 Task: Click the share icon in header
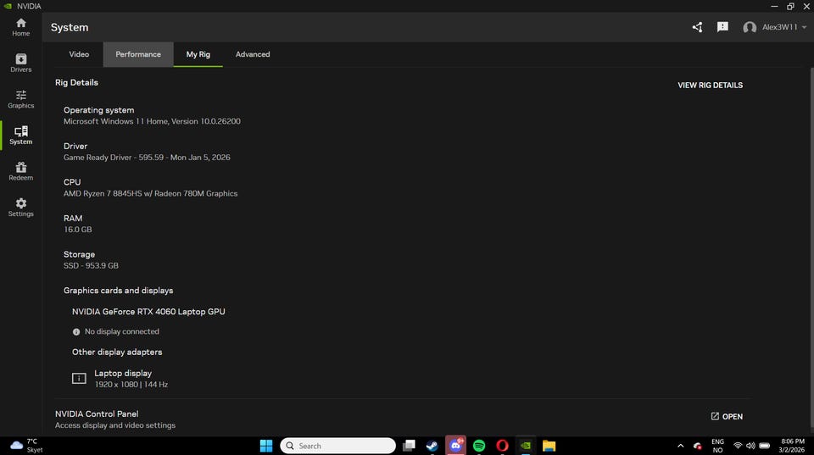(697, 27)
